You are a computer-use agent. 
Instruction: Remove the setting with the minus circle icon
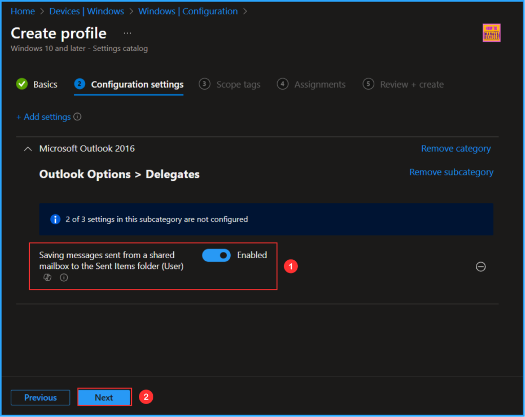(481, 267)
